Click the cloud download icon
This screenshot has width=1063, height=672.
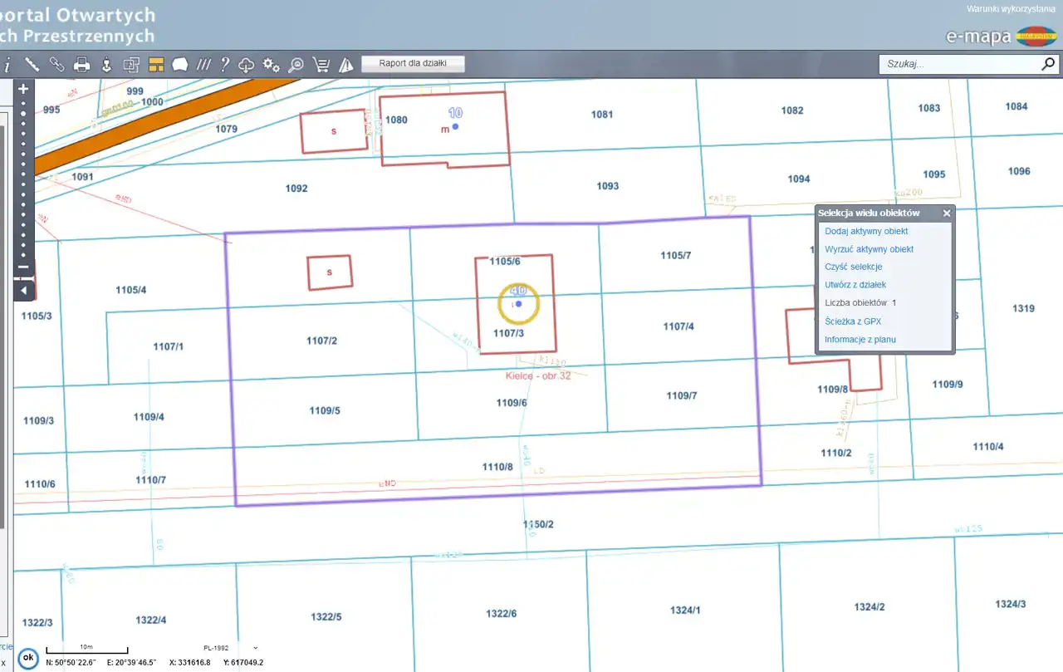[247, 64]
